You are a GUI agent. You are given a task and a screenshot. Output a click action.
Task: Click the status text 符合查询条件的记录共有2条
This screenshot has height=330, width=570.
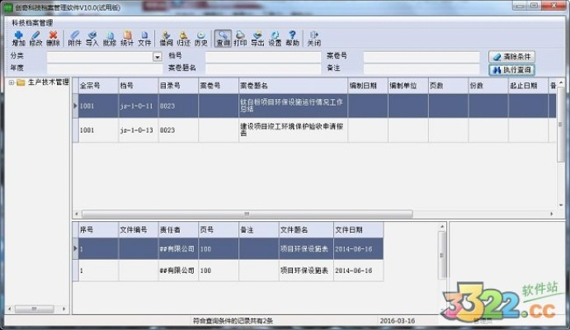(233, 321)
